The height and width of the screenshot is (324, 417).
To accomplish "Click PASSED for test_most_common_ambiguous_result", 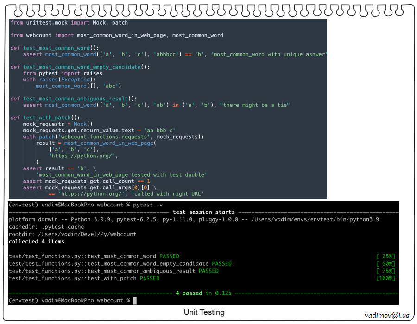I will pyautogui.click(x=209, y=271).
